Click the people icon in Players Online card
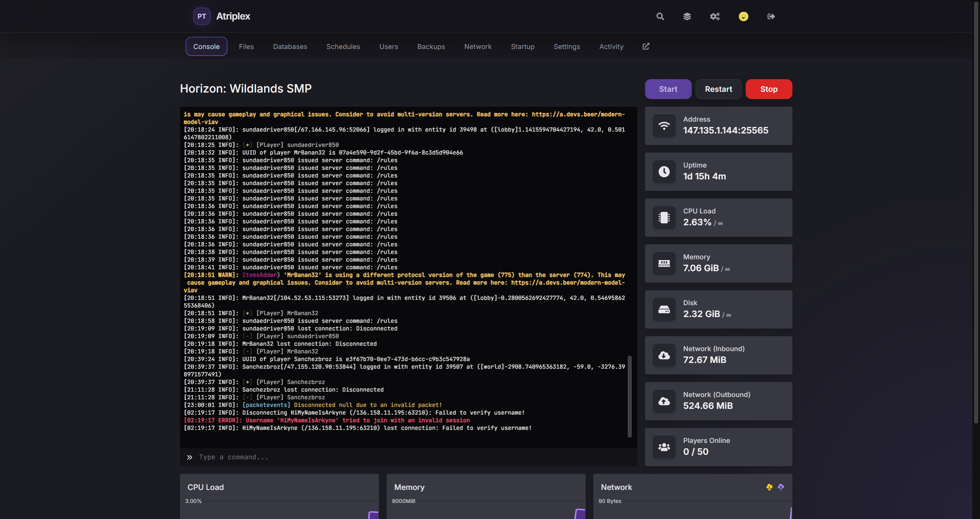 (x=664, y=447)
